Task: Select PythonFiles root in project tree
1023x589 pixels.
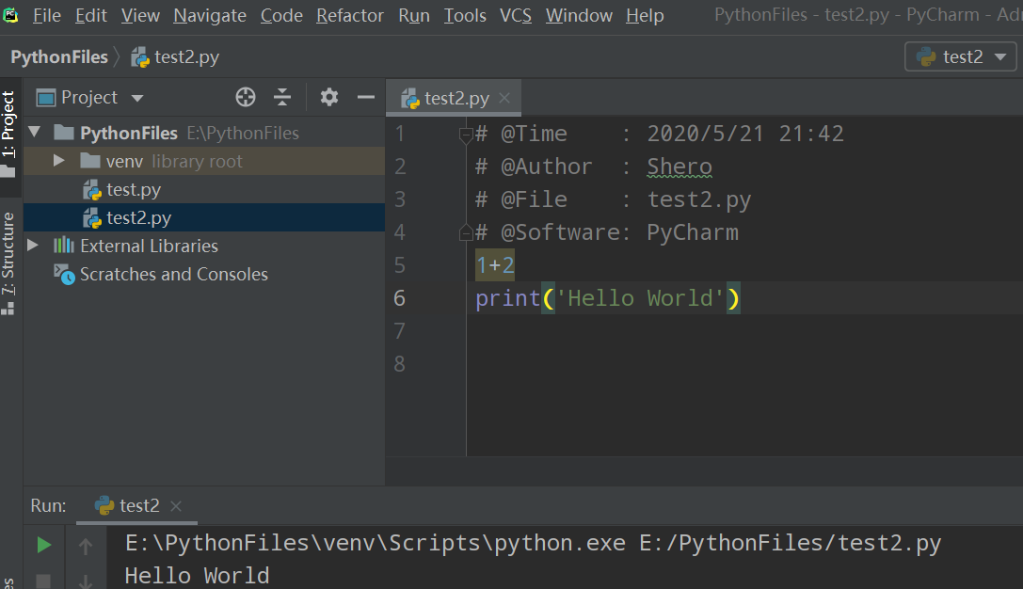Action: pyautogui.click(x=204, y=133)
